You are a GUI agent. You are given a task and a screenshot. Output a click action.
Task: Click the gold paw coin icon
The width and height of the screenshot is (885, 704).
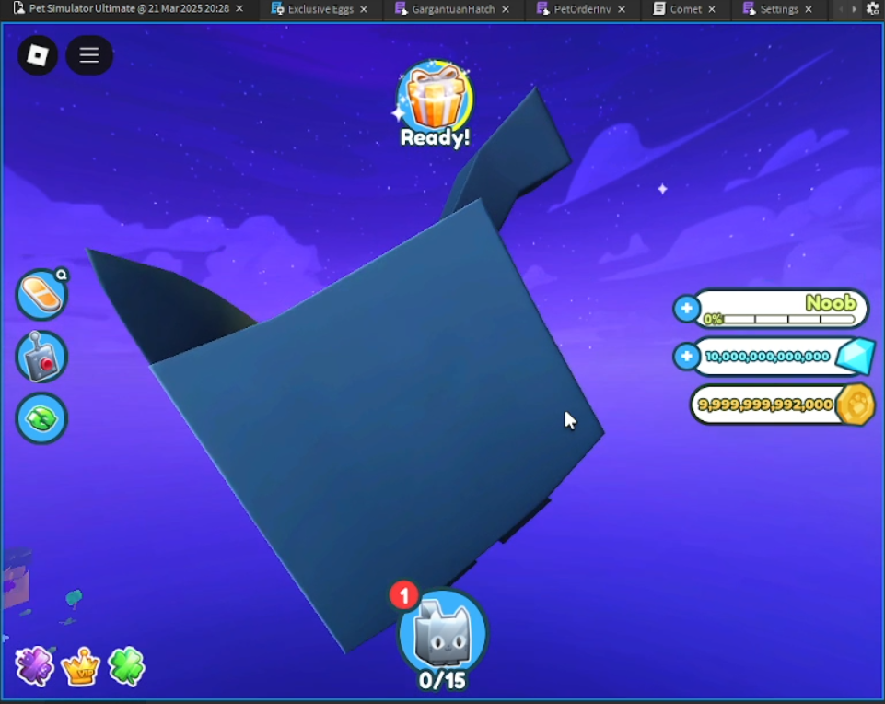(856, 405)
